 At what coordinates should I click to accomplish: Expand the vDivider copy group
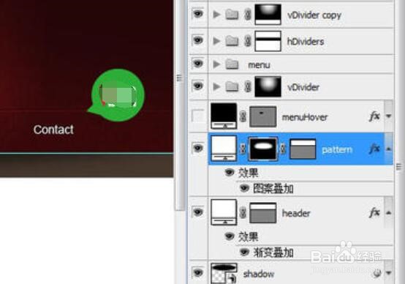click(x=216, y=15)
